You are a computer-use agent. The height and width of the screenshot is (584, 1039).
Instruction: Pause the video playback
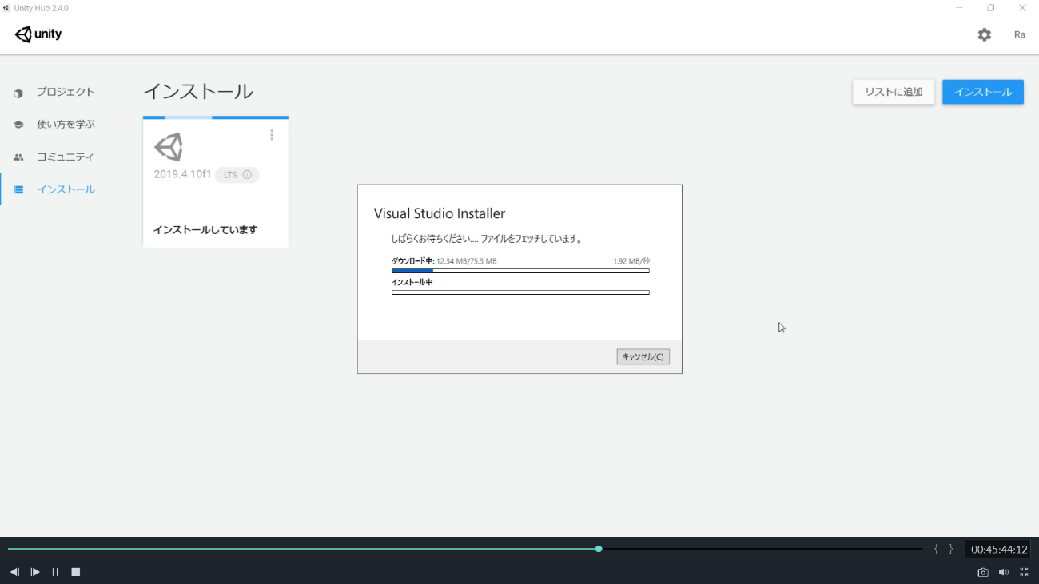point(55,572)
